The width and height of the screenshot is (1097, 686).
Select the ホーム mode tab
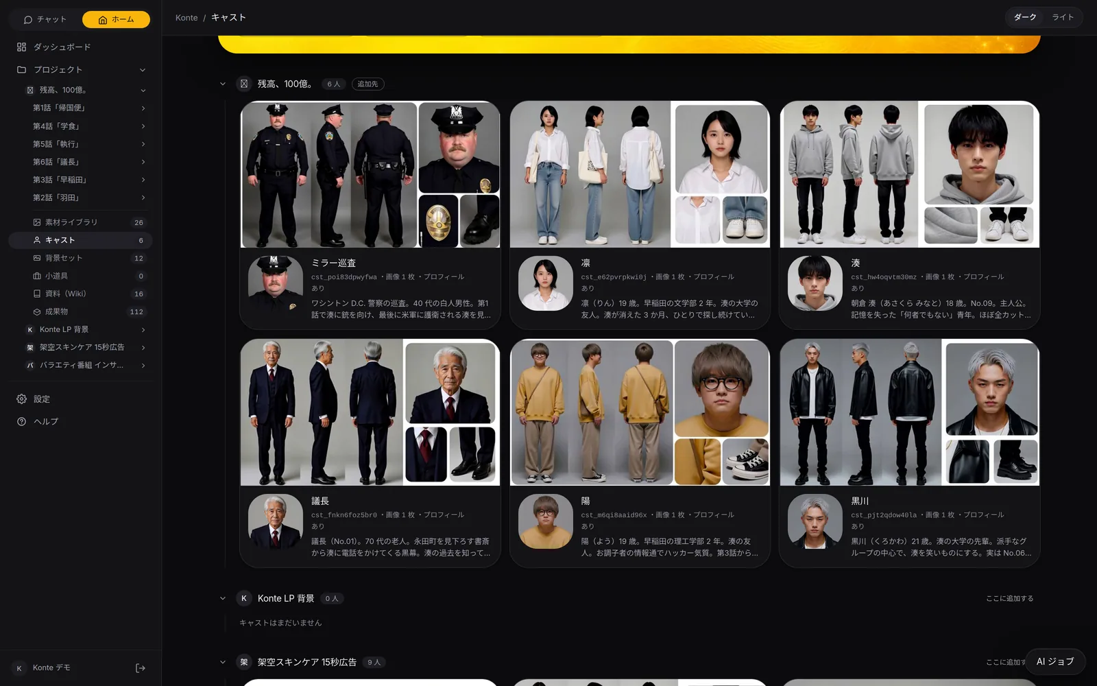[x=116, y=19]
